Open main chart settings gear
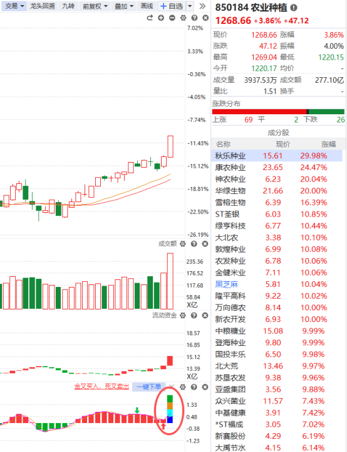The image size is (347, 452). (x=183, y=18)
